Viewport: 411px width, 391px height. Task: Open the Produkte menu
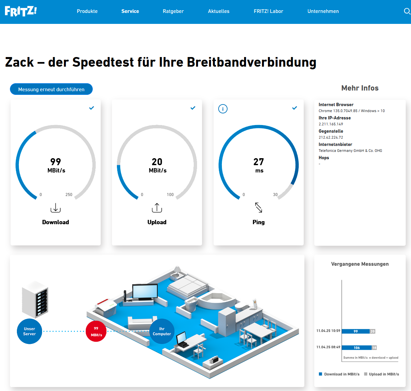tap(87, 11)
